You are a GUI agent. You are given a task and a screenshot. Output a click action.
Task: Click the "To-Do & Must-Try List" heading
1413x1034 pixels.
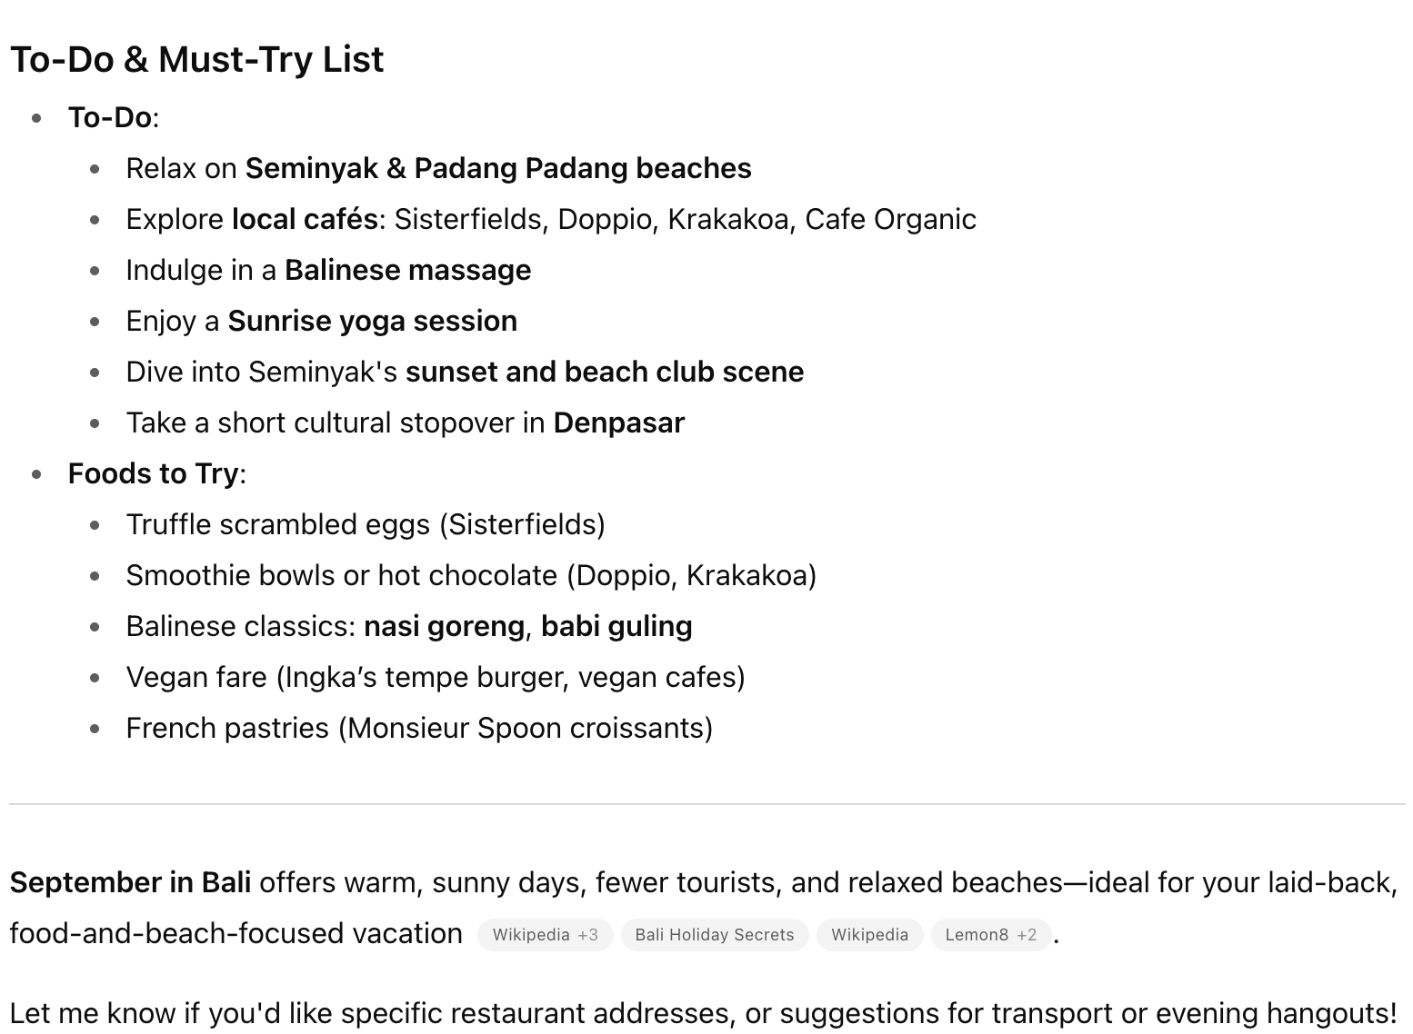pyautogui.click(x=196, y=60)
